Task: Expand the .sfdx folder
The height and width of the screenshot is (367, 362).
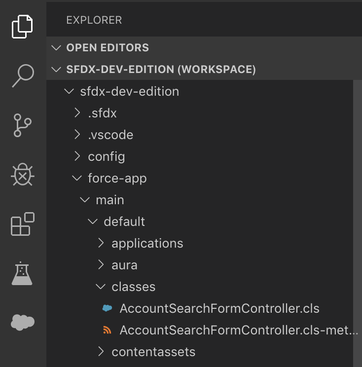Action: [x=77, y=112]
